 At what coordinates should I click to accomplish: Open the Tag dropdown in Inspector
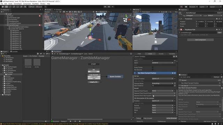point(193,16)
